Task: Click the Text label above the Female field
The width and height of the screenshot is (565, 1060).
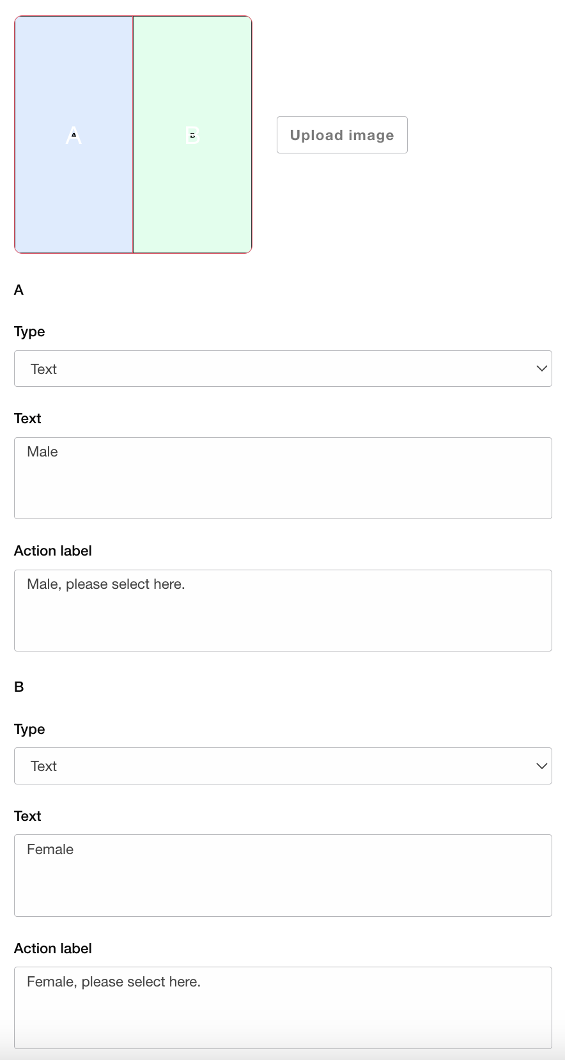Action: click(x=27, y=816)
